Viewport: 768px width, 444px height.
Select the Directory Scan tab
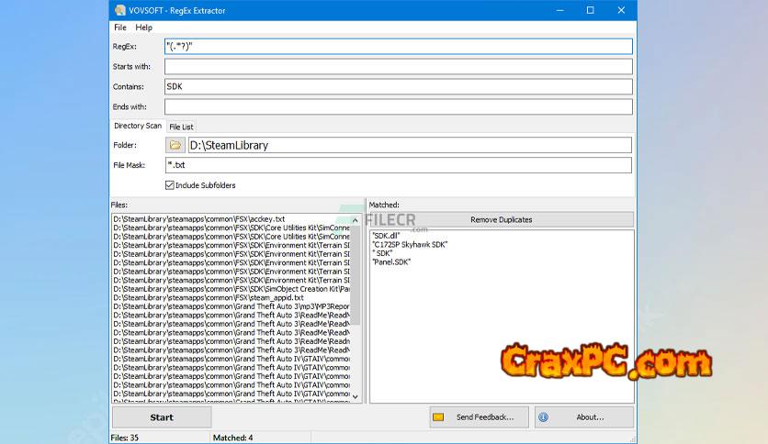click(x=138, y=126)
